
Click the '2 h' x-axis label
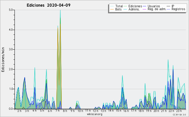point(19,111)
